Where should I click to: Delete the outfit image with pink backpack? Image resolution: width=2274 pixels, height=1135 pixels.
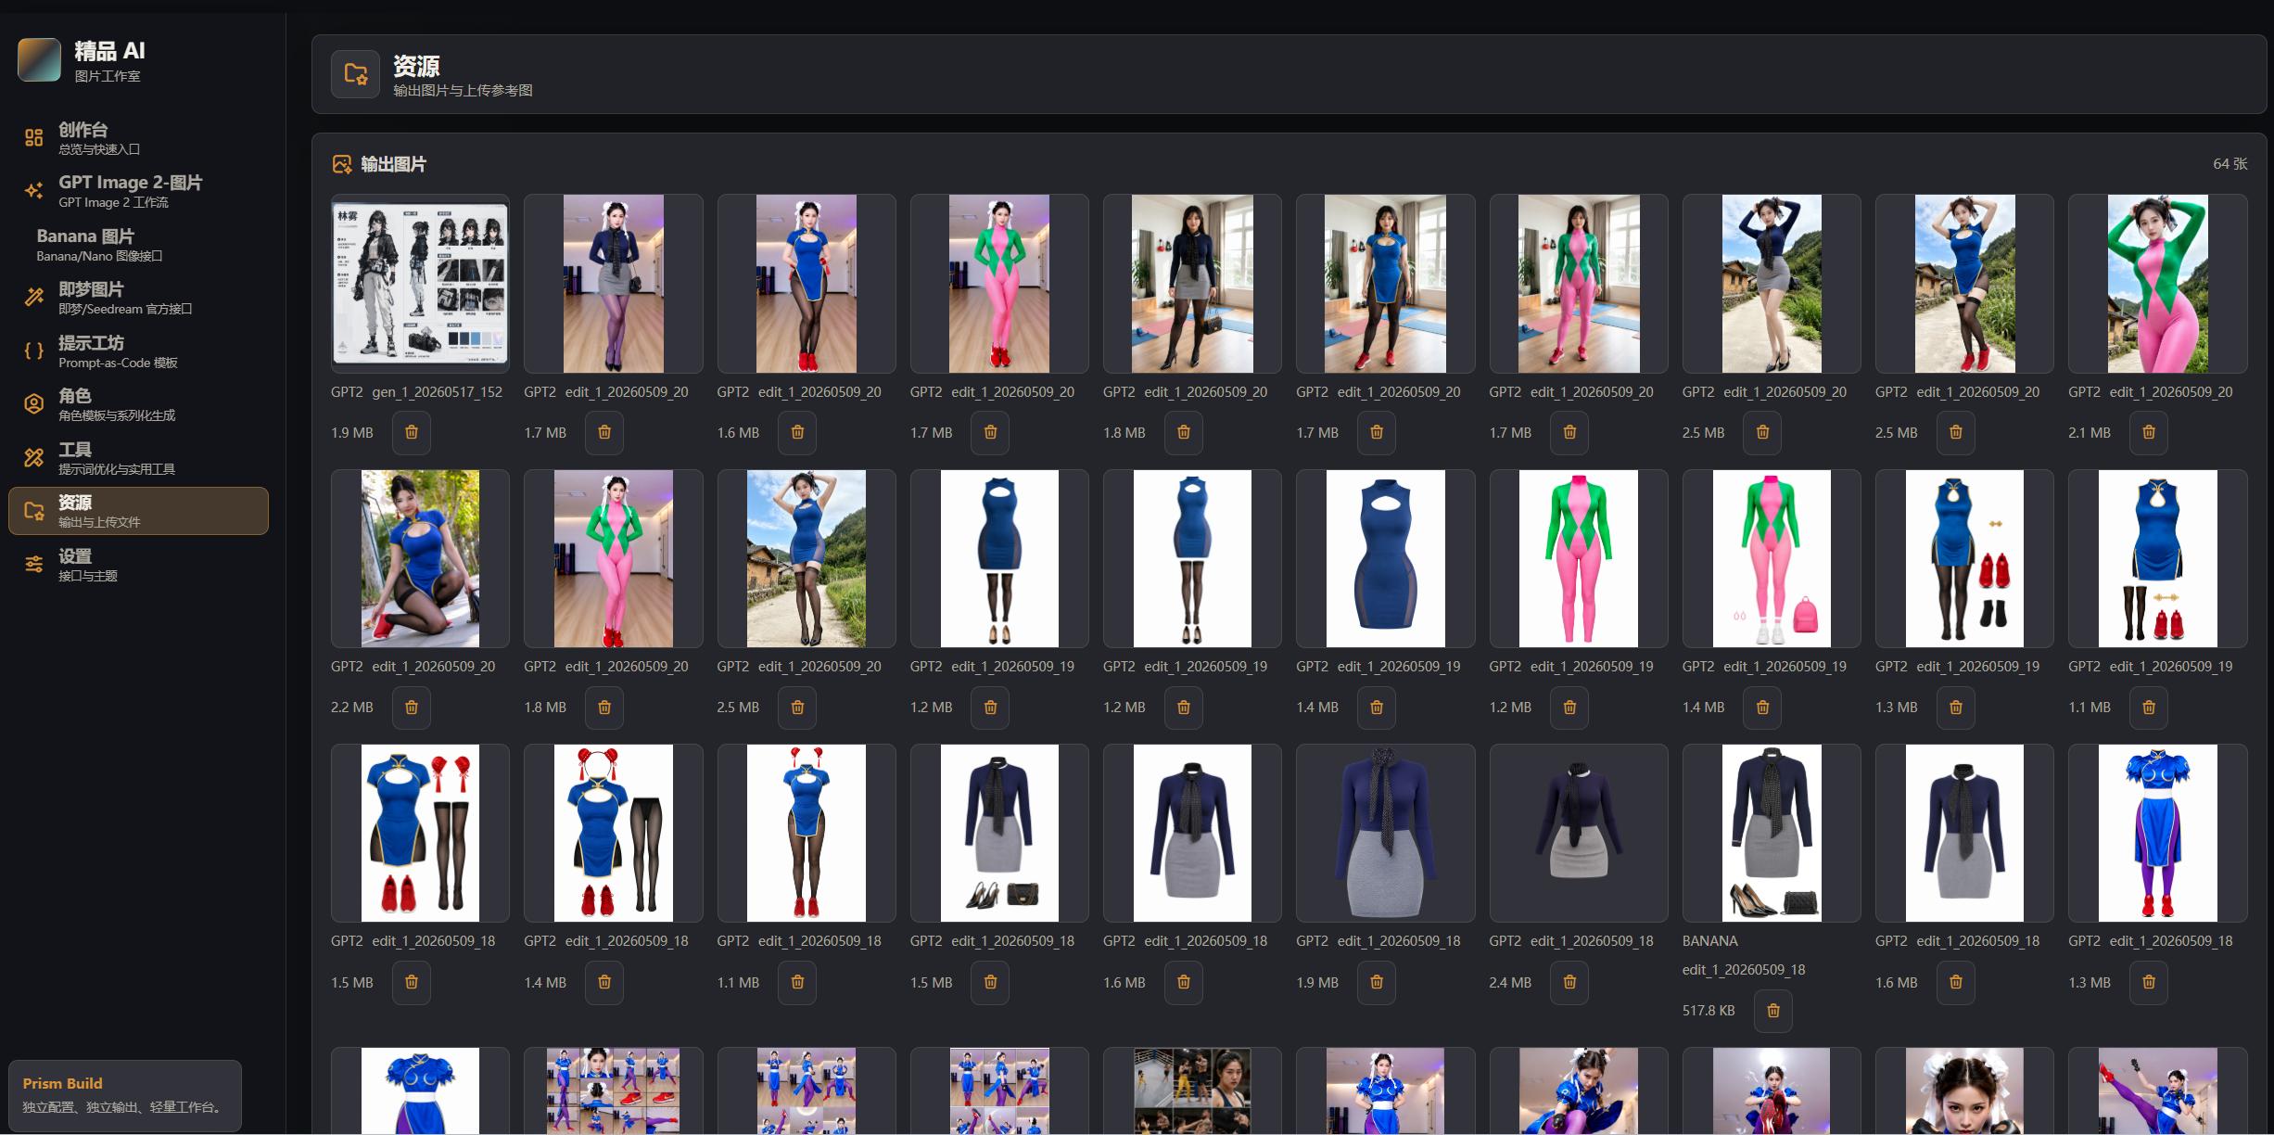[x=1762, y=708]
